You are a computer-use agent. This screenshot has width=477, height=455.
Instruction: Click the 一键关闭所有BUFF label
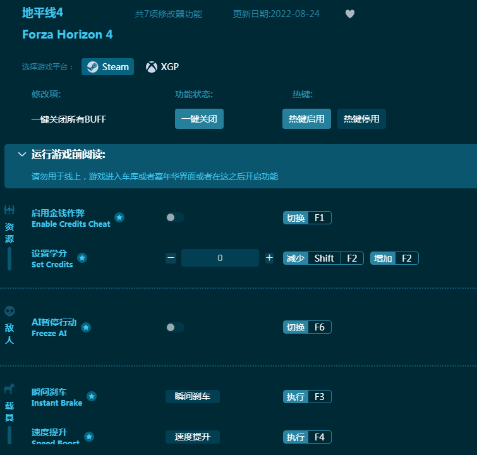click(69, 119)
